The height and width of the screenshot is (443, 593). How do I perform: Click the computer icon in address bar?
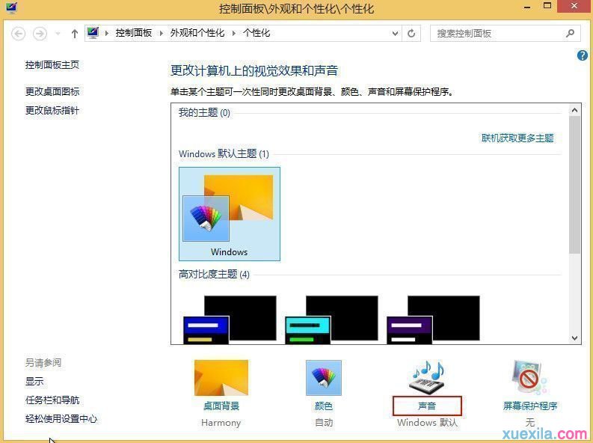click(x=93, y=33)
